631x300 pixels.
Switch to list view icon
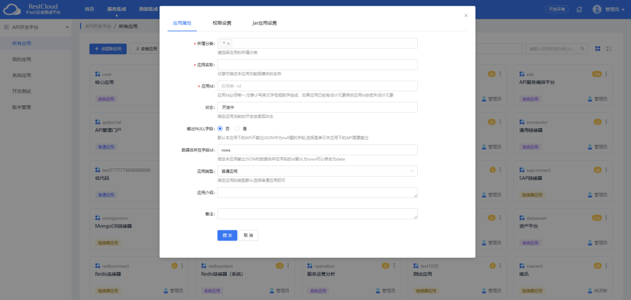(x=609, y=49)
